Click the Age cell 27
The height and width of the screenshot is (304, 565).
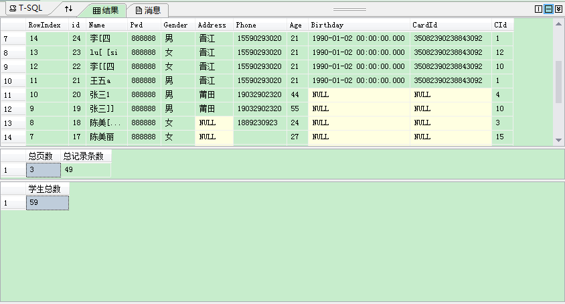click(298, 137)
